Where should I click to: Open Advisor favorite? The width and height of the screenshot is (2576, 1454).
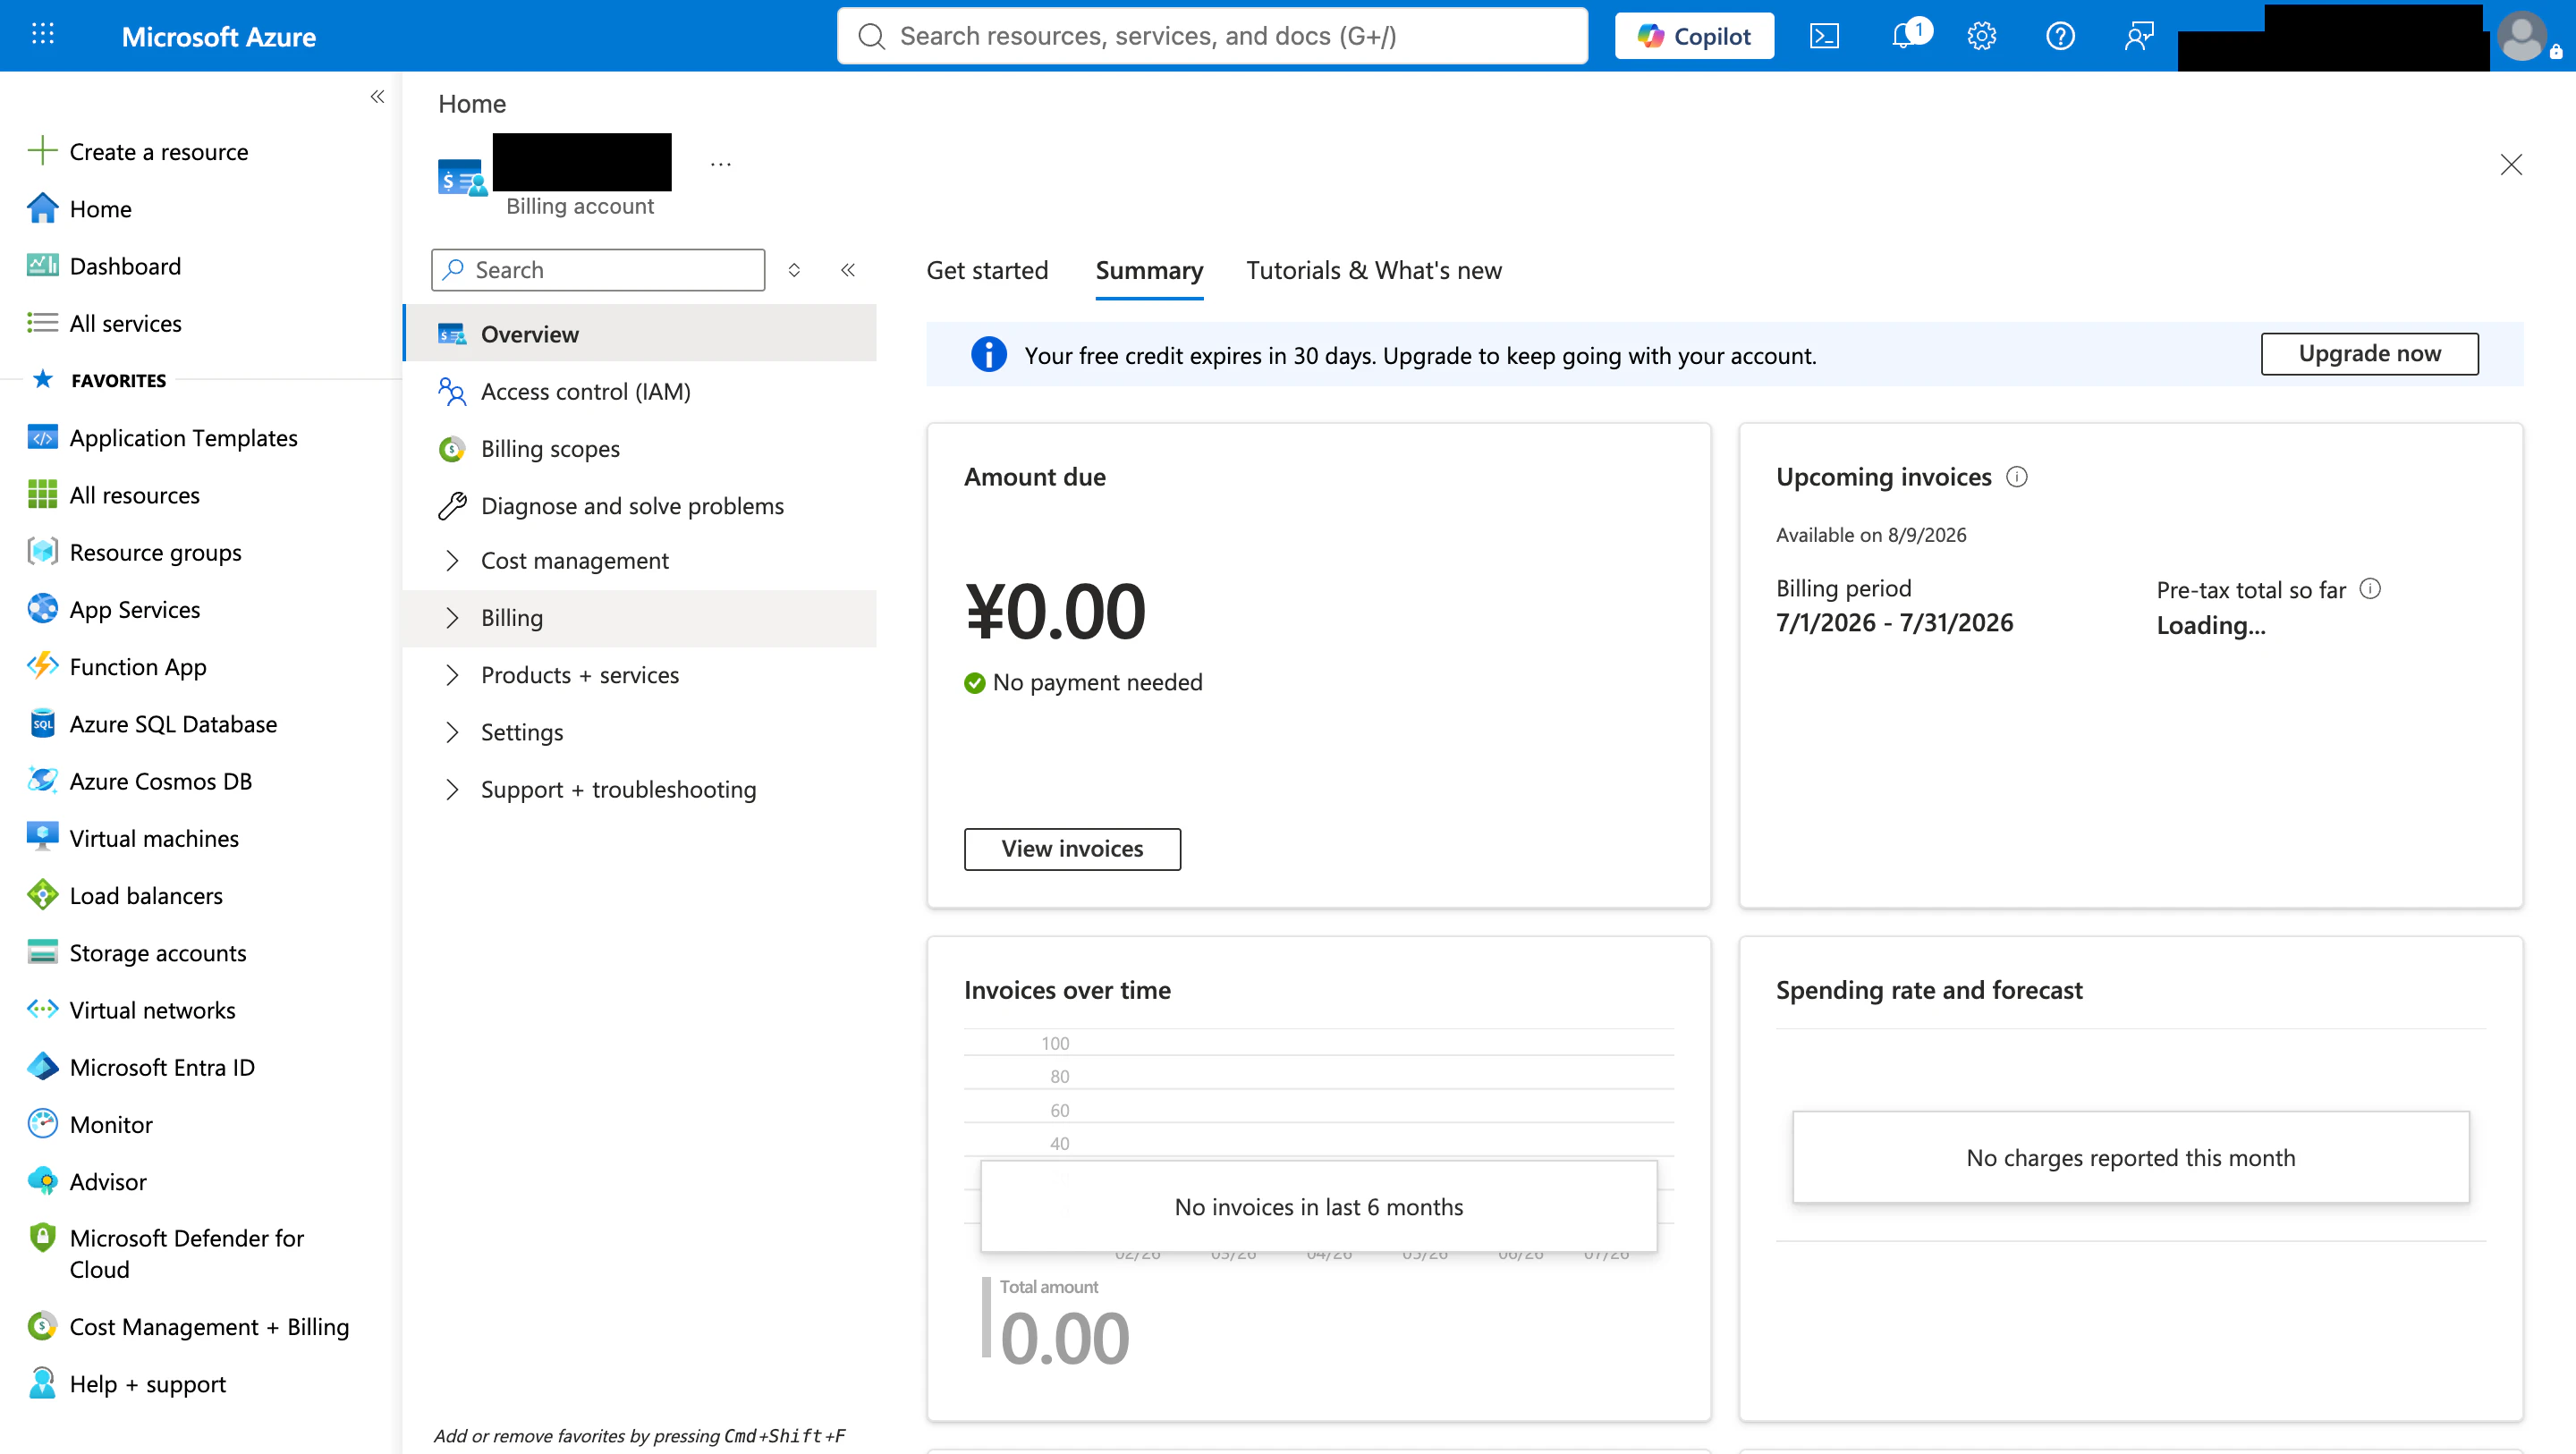pyautogui.click(x=108, y=1181)
